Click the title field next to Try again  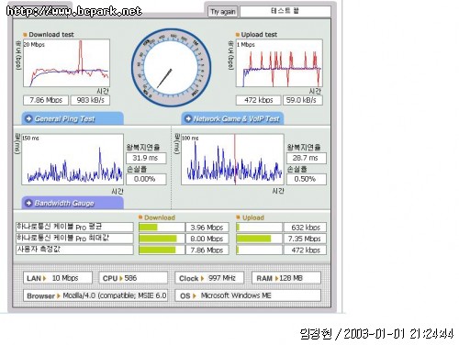(285, 12)
